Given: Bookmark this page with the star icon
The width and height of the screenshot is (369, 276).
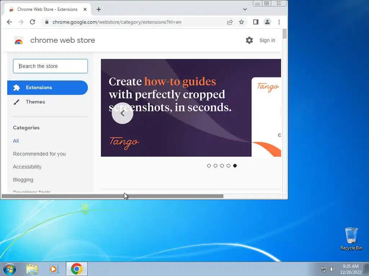Looking at the screenshot, I should [x=241, y=22].
